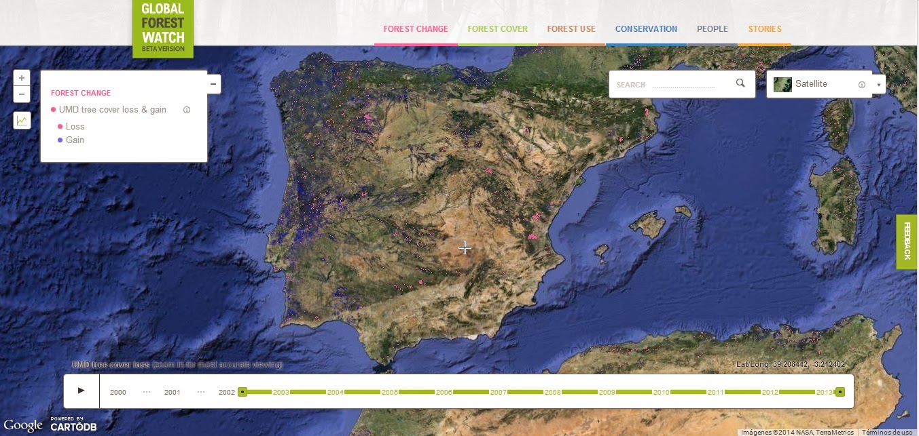Select year 2000 on timeline

pos(118,393)
